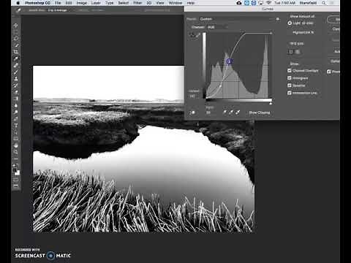The width and height of the screenshot is (351, 263).
Task: Toggle the Histogram checkbox
Action: [x=290, y=78]
